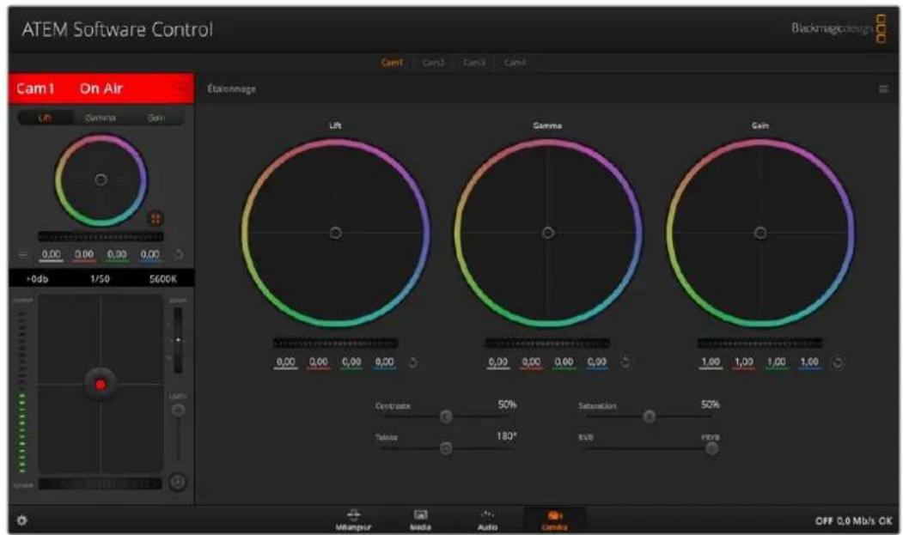The image size is (903, 535).
Task: Reset the large Lift wheel values
Action: click(413, 362)
